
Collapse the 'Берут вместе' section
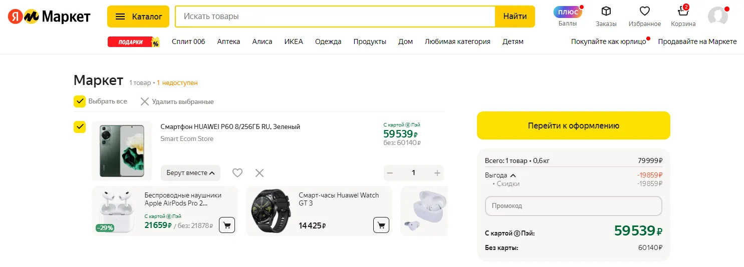coord(190,173)
